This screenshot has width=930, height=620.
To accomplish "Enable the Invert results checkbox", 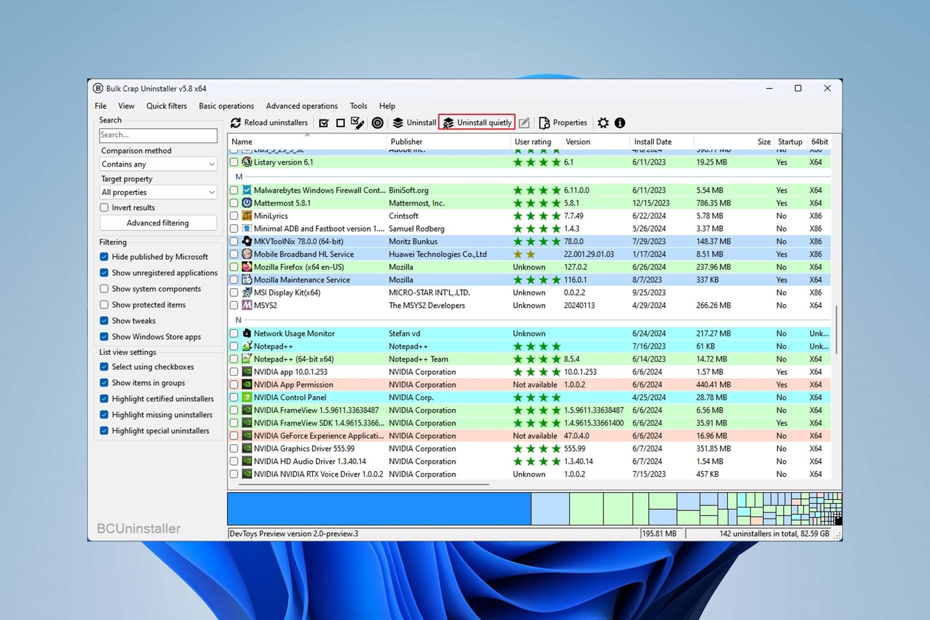I will click(104, 207).
